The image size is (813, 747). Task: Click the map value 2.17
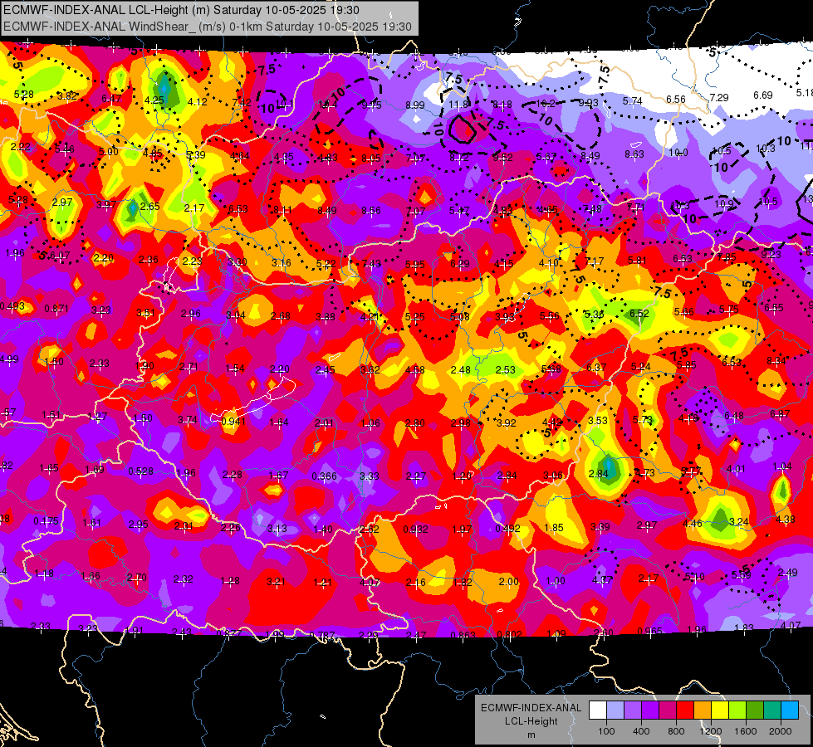pos(194,207)
